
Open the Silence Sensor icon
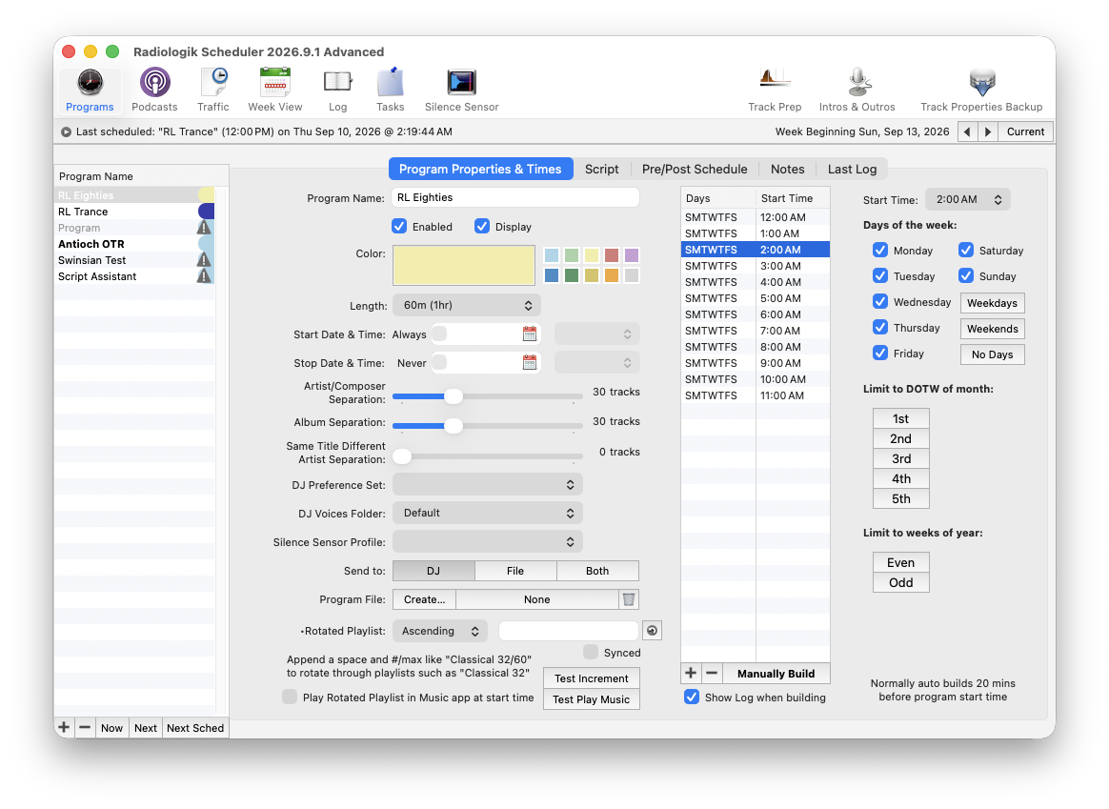click(461, 90)
